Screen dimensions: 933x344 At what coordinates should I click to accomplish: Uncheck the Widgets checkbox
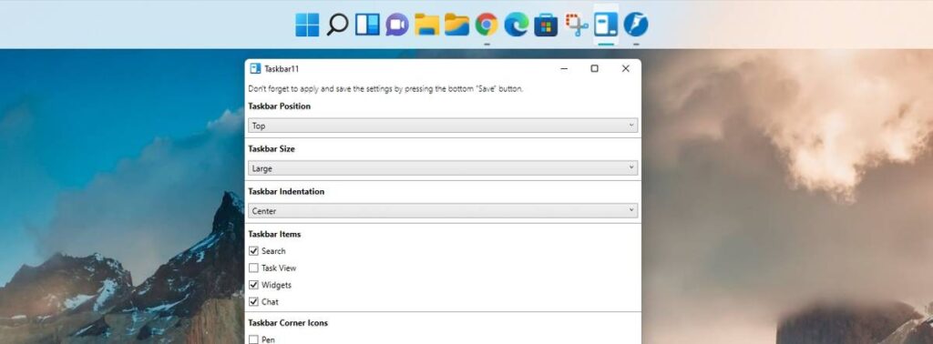coord(253,285)
